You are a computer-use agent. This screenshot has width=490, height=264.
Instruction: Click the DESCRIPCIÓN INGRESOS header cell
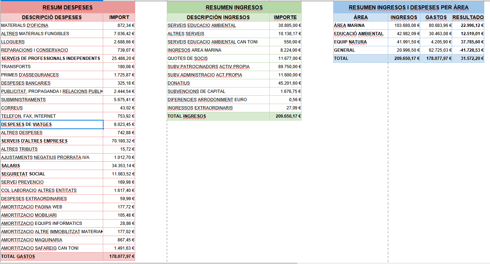point(218,17)
